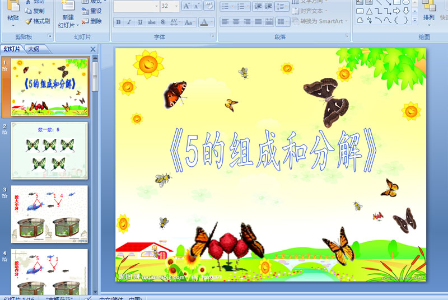Increase font size with the larger A
448x300 pixels.
[x=186, y=6]
